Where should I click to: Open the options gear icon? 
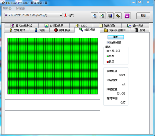click(118, 16)
